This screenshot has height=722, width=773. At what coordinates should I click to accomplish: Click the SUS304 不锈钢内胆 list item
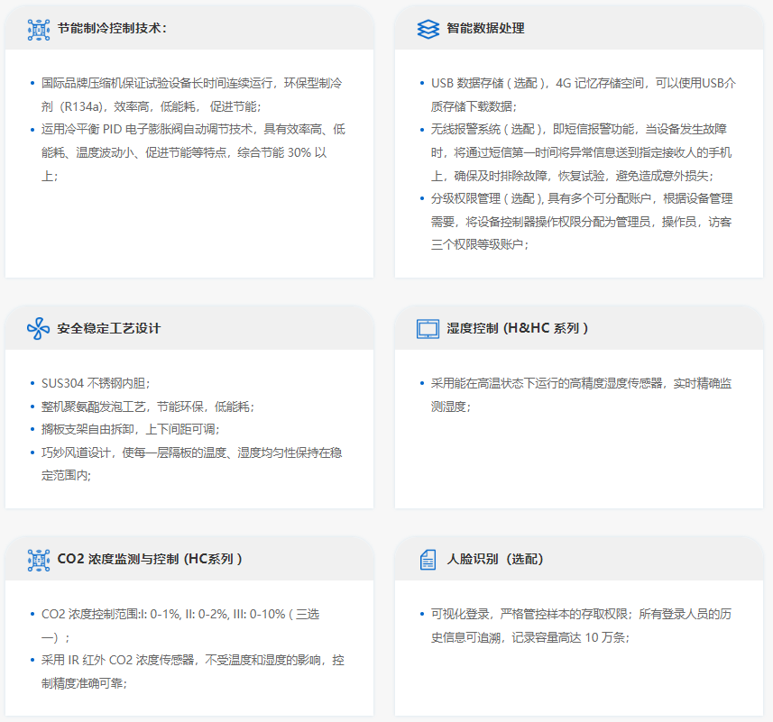pyautogui.click(x=102, y=383)
